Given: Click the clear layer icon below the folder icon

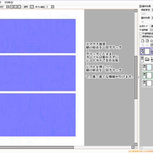Looking at the screenshot, I should click(x=152, y=45).
